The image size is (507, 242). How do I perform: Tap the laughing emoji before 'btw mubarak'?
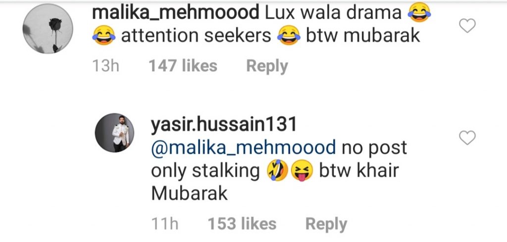pyautogui.click(x=289, y=35)
